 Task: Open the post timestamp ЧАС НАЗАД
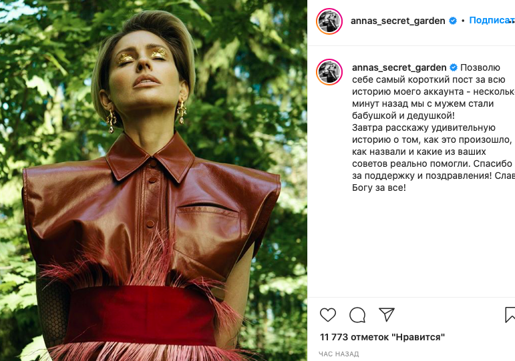[x=339, y=354]
